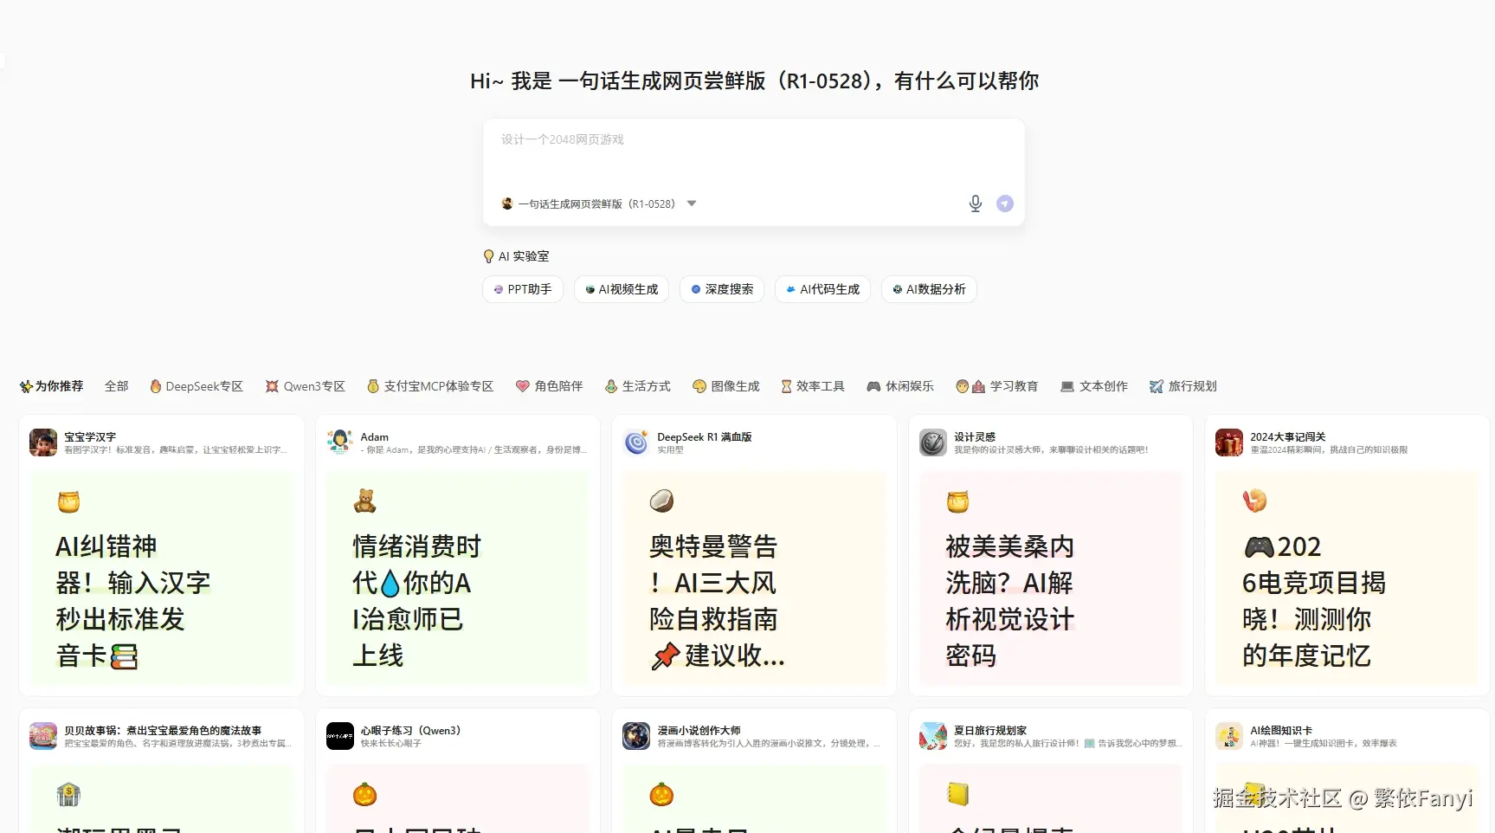The height and width of the screenshot is (833, 1495).
Task: Open the AI代码生成 shortcut
Action: click(x=822, y=289)
